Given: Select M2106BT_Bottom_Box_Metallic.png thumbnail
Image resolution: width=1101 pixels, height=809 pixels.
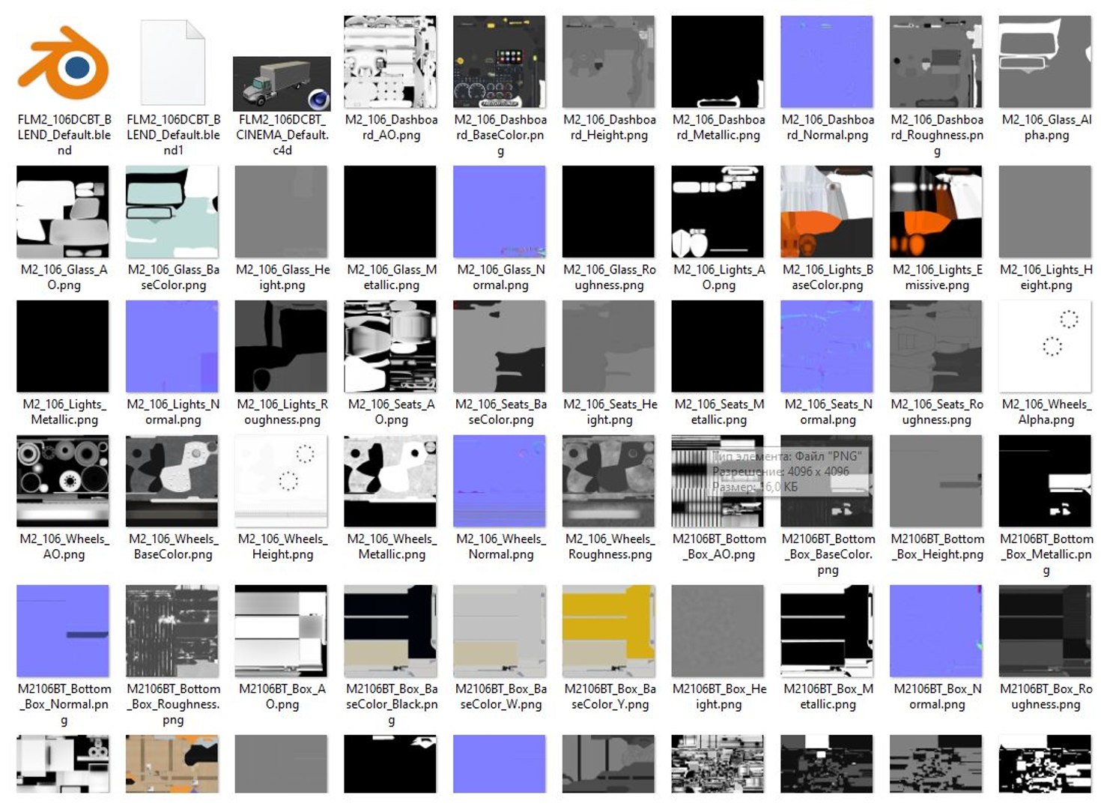Looking at the screenshot, I should pyautogui.click(x=1046, y=482).
